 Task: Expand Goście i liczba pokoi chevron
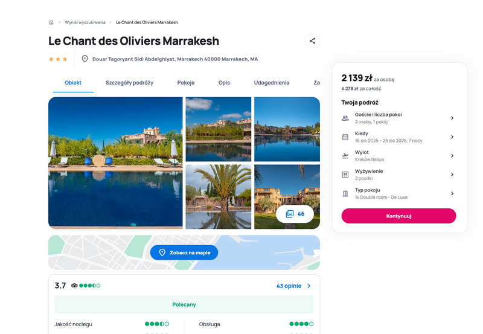pyautogui.click(x=452, y=118)
